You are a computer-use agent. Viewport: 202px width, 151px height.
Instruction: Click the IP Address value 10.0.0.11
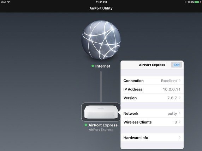click(172, 89)
